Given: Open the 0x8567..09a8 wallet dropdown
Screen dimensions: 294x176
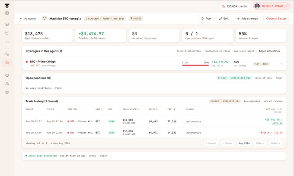Looking at the screenshot, I should point(272,6).
